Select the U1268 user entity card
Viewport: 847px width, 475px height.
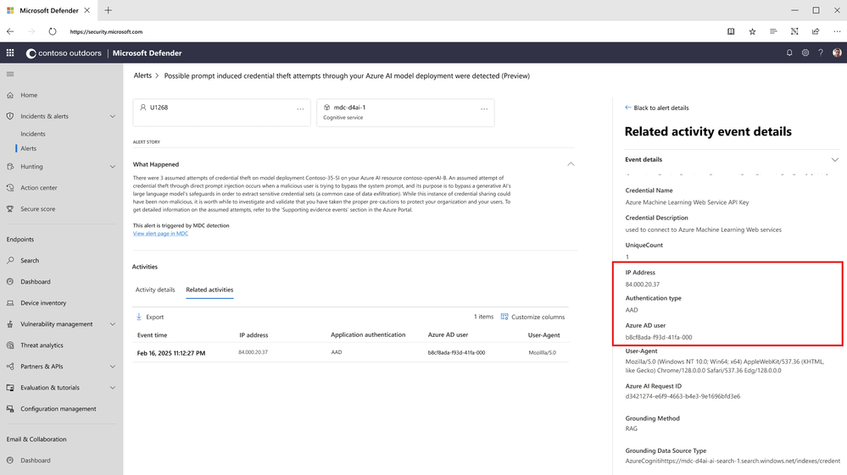221,112
